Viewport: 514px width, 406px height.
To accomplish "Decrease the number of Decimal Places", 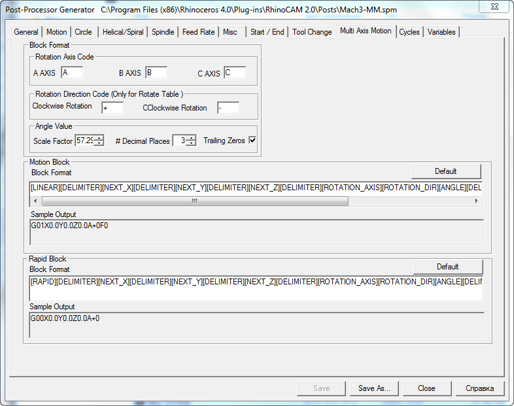I will [x=190, y=144].
